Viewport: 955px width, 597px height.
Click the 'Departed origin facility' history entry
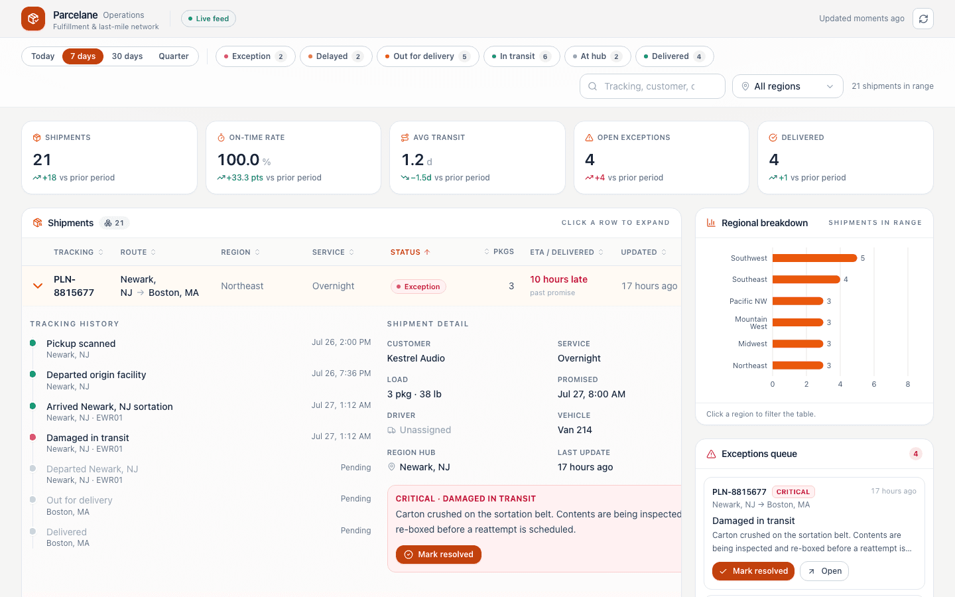[x=96, y=375]
